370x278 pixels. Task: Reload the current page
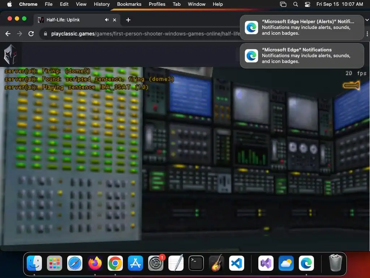[x=31, y=34]
